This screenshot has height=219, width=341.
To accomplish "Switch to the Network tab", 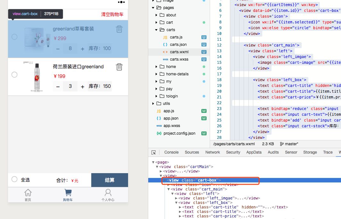I will [x=213, y=152].
